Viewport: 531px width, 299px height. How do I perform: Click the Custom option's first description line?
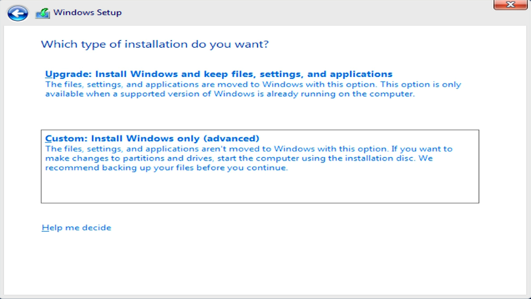pyautogui.click(x=249, y=149)
